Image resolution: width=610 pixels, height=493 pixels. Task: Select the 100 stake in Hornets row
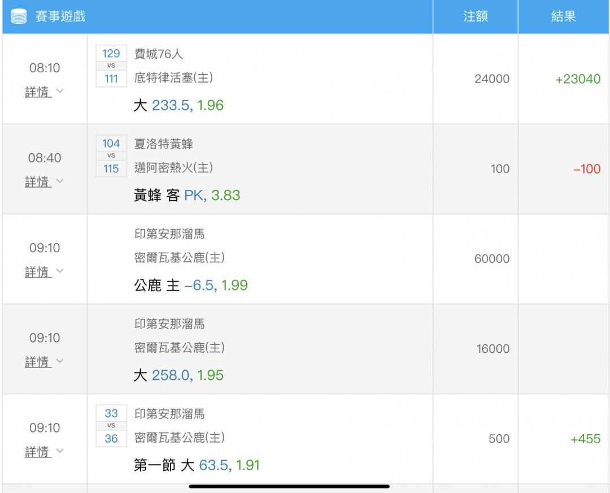(x=500, y=169)
